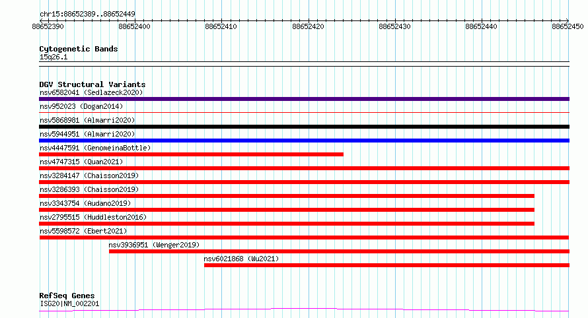588x318 pixels.
Task: Open nsv3936951 (Wenger2019) label
Action: 154,245
